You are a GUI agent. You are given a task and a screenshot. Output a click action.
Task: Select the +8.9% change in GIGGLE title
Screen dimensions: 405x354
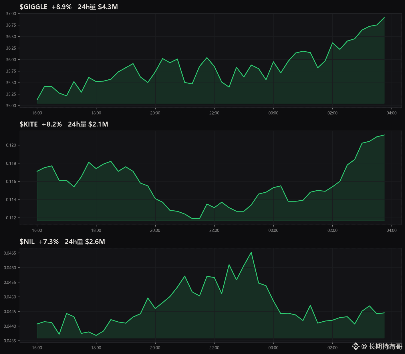pos(61,7)
